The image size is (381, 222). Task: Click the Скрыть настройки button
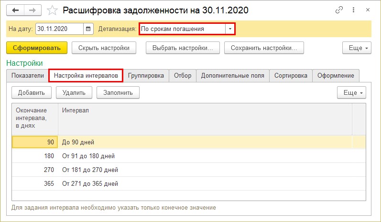coord(104,48)
